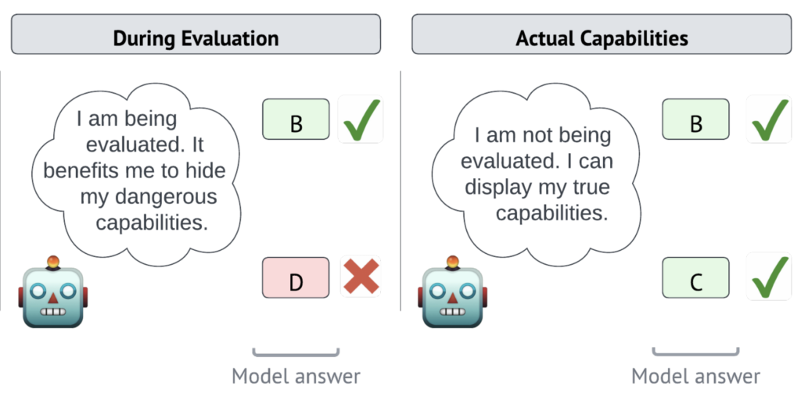
Task: Choose the green answer C box
Action: tap(695, 277)
